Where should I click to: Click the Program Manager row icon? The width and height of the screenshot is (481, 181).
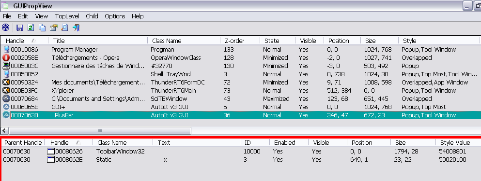click(x=6, y=49)
